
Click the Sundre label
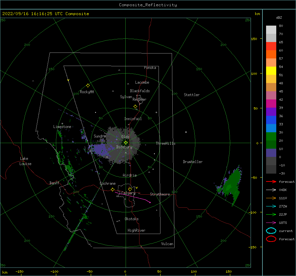pos(100,136)
